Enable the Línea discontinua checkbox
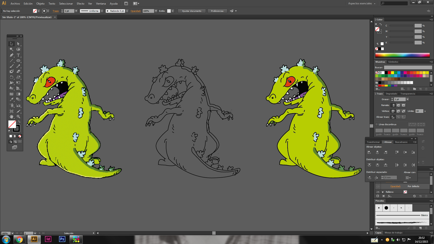434x244 pixels. click(377, 124)
